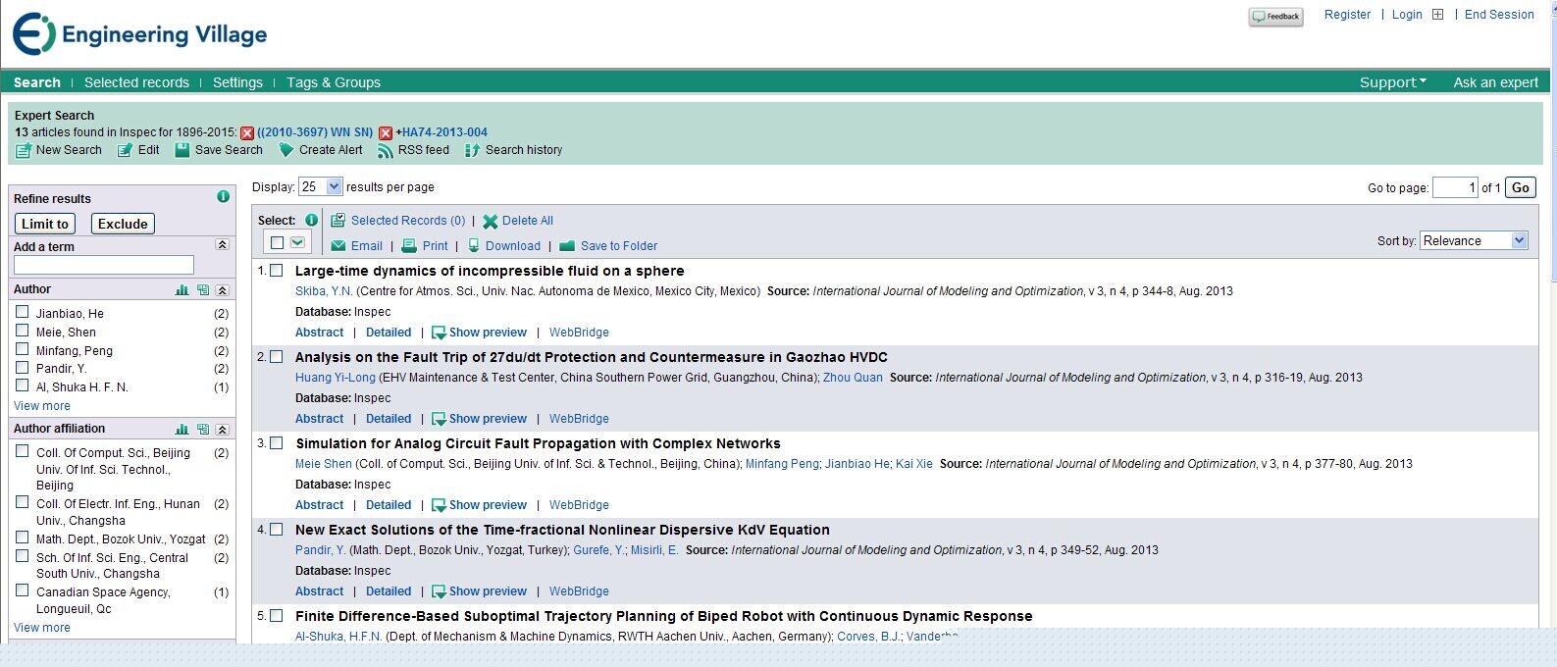Select record 3 checkbox
This screenshot has width=1557, height=667.
point(277,443)
